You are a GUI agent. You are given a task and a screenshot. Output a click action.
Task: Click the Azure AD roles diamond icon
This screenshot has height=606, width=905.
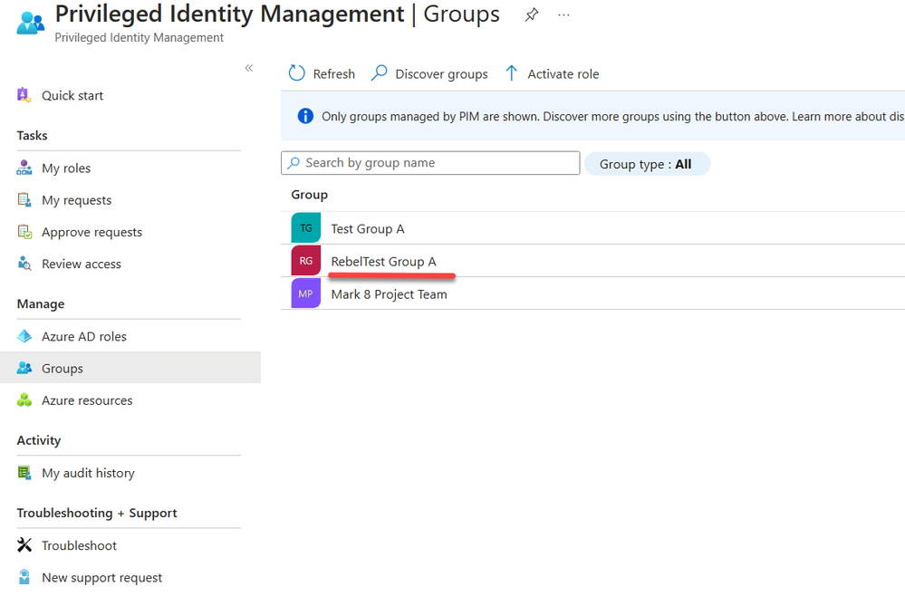pyautogui.click(x=24, y=336)
